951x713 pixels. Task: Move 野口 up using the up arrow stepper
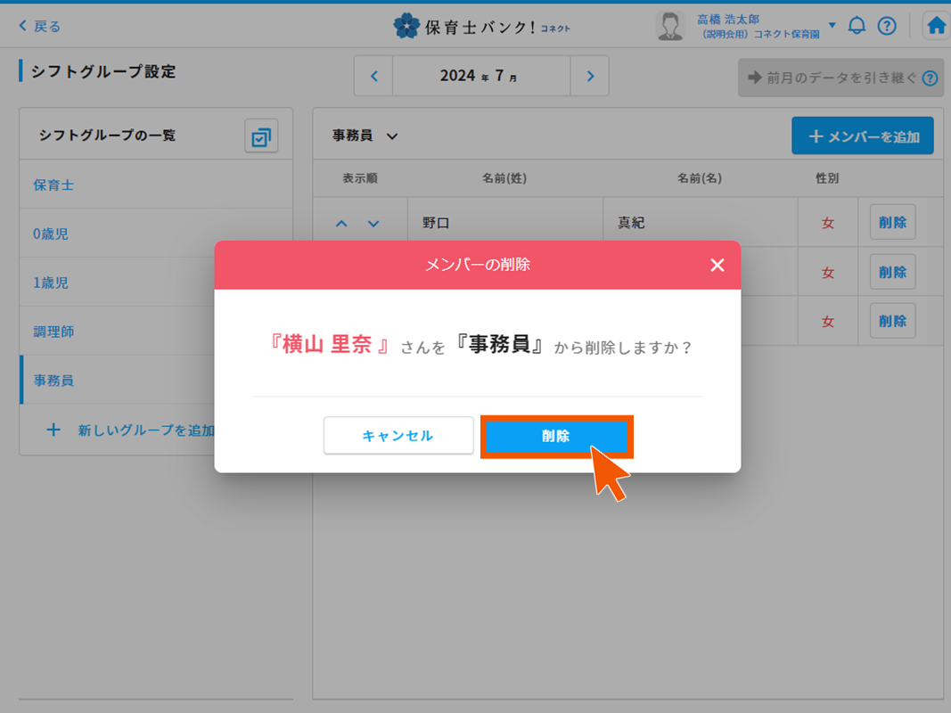(x=340, y=222)
